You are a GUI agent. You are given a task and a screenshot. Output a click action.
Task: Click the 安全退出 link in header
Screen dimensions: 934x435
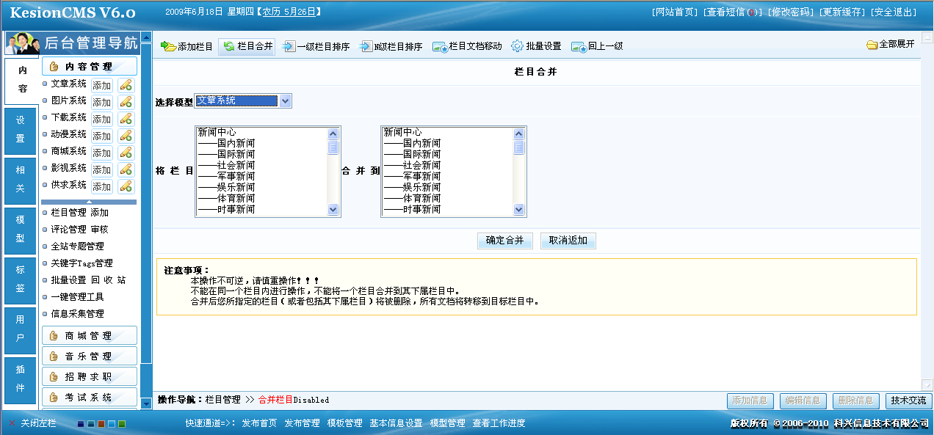(x=894, y=12)
